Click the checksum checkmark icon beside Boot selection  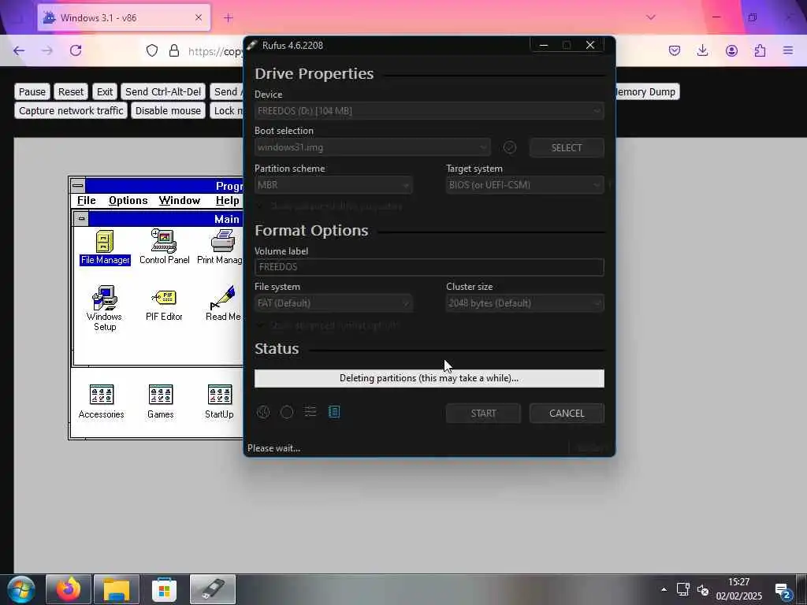click(x=510, y=147)
